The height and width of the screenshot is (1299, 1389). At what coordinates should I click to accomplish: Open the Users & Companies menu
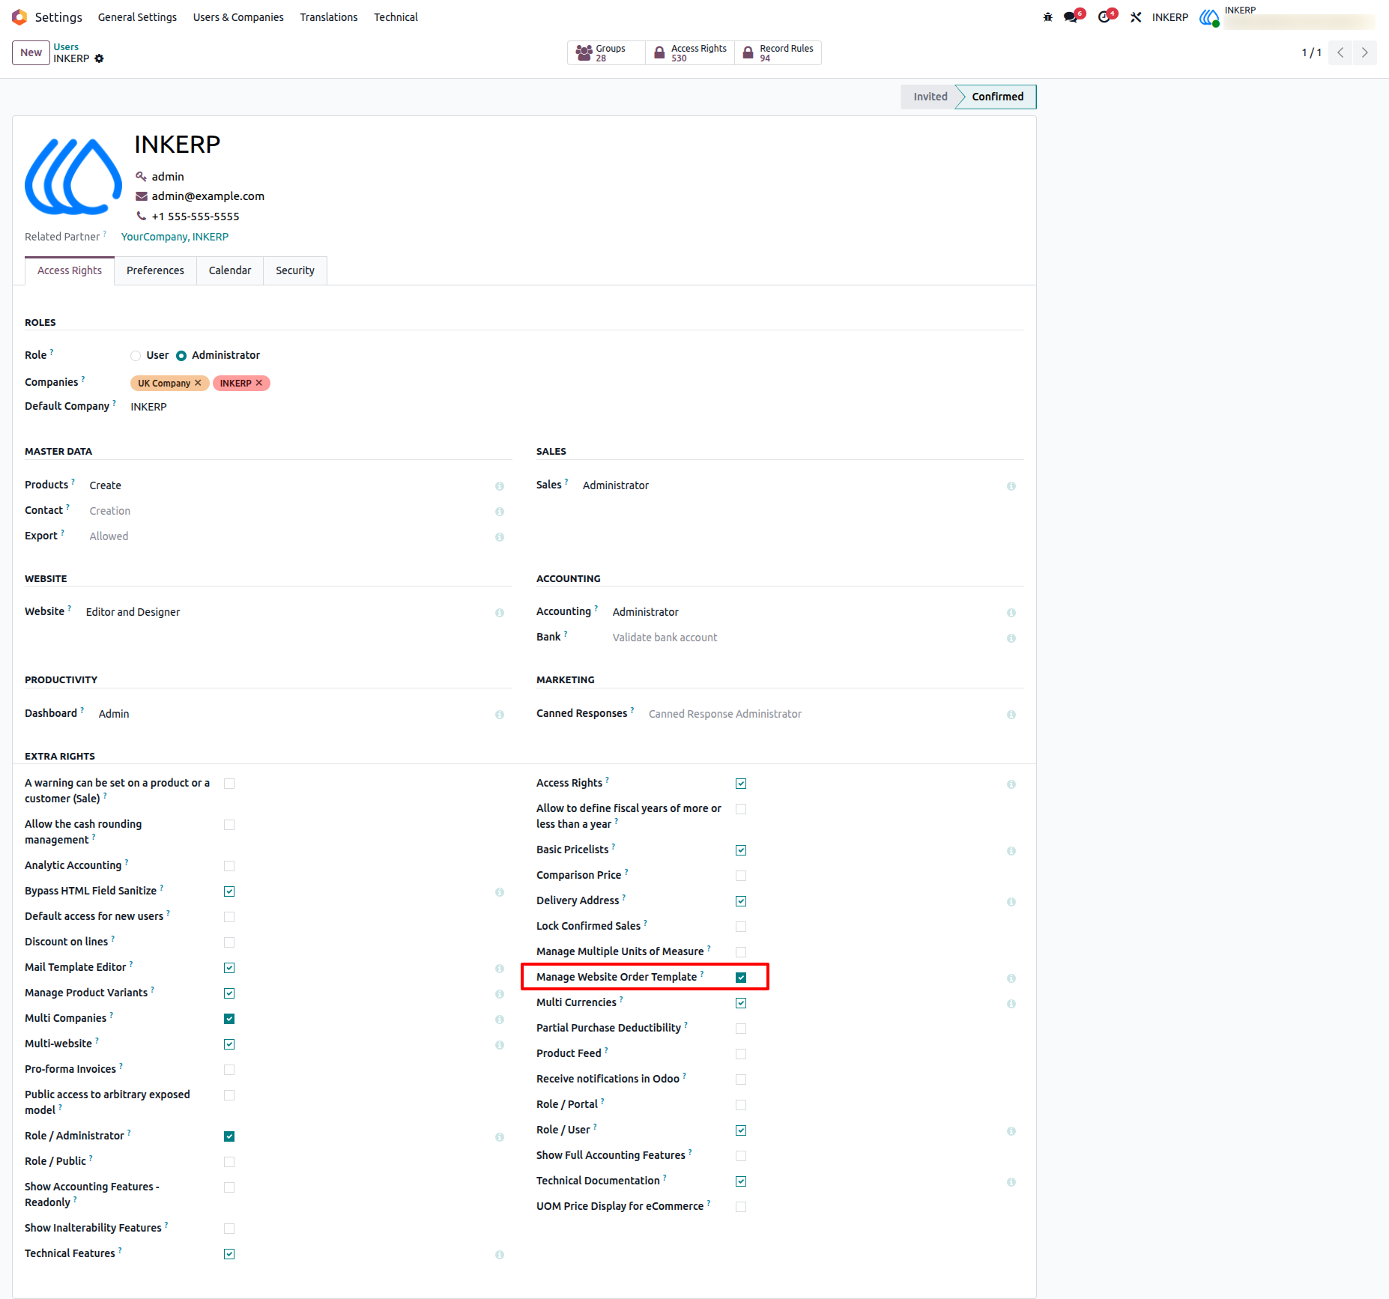tap(238, 17)
